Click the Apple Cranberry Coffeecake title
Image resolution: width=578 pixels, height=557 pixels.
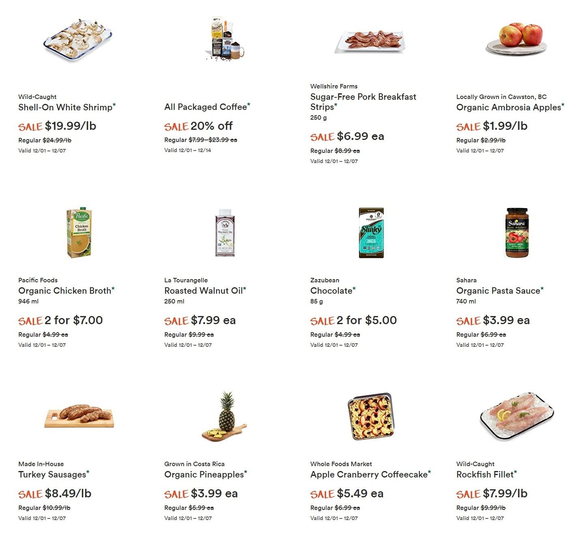(x=369, y=474)
